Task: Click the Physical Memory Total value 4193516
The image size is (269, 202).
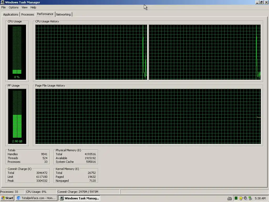Action: [90, 154]
